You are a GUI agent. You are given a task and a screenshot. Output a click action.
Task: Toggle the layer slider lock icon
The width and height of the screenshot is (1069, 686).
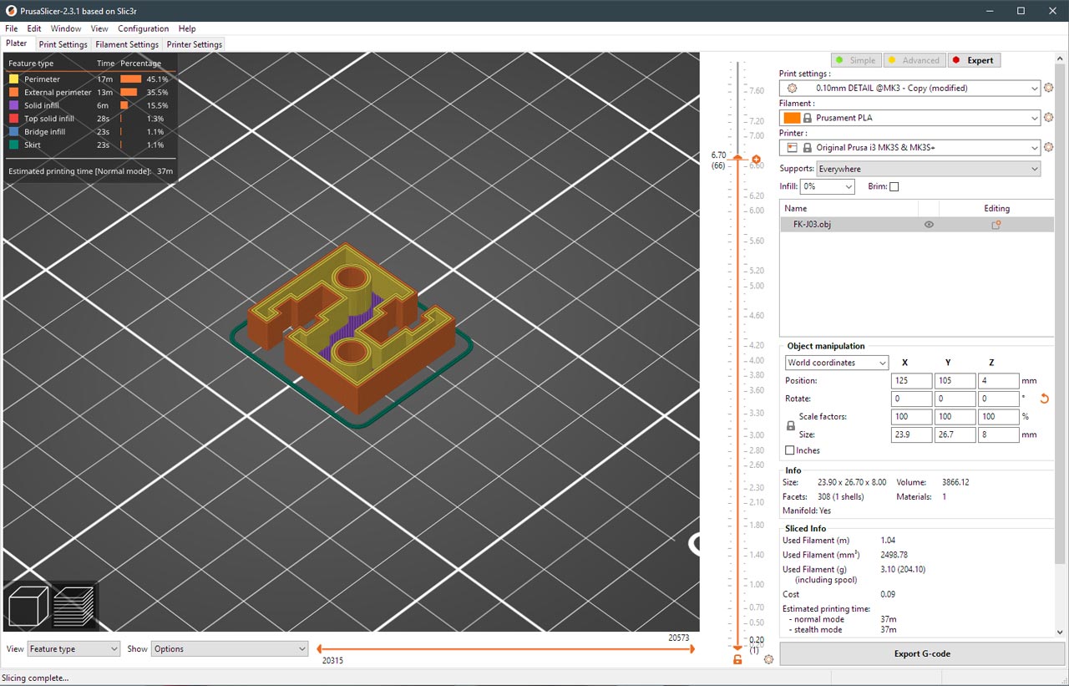737,660
